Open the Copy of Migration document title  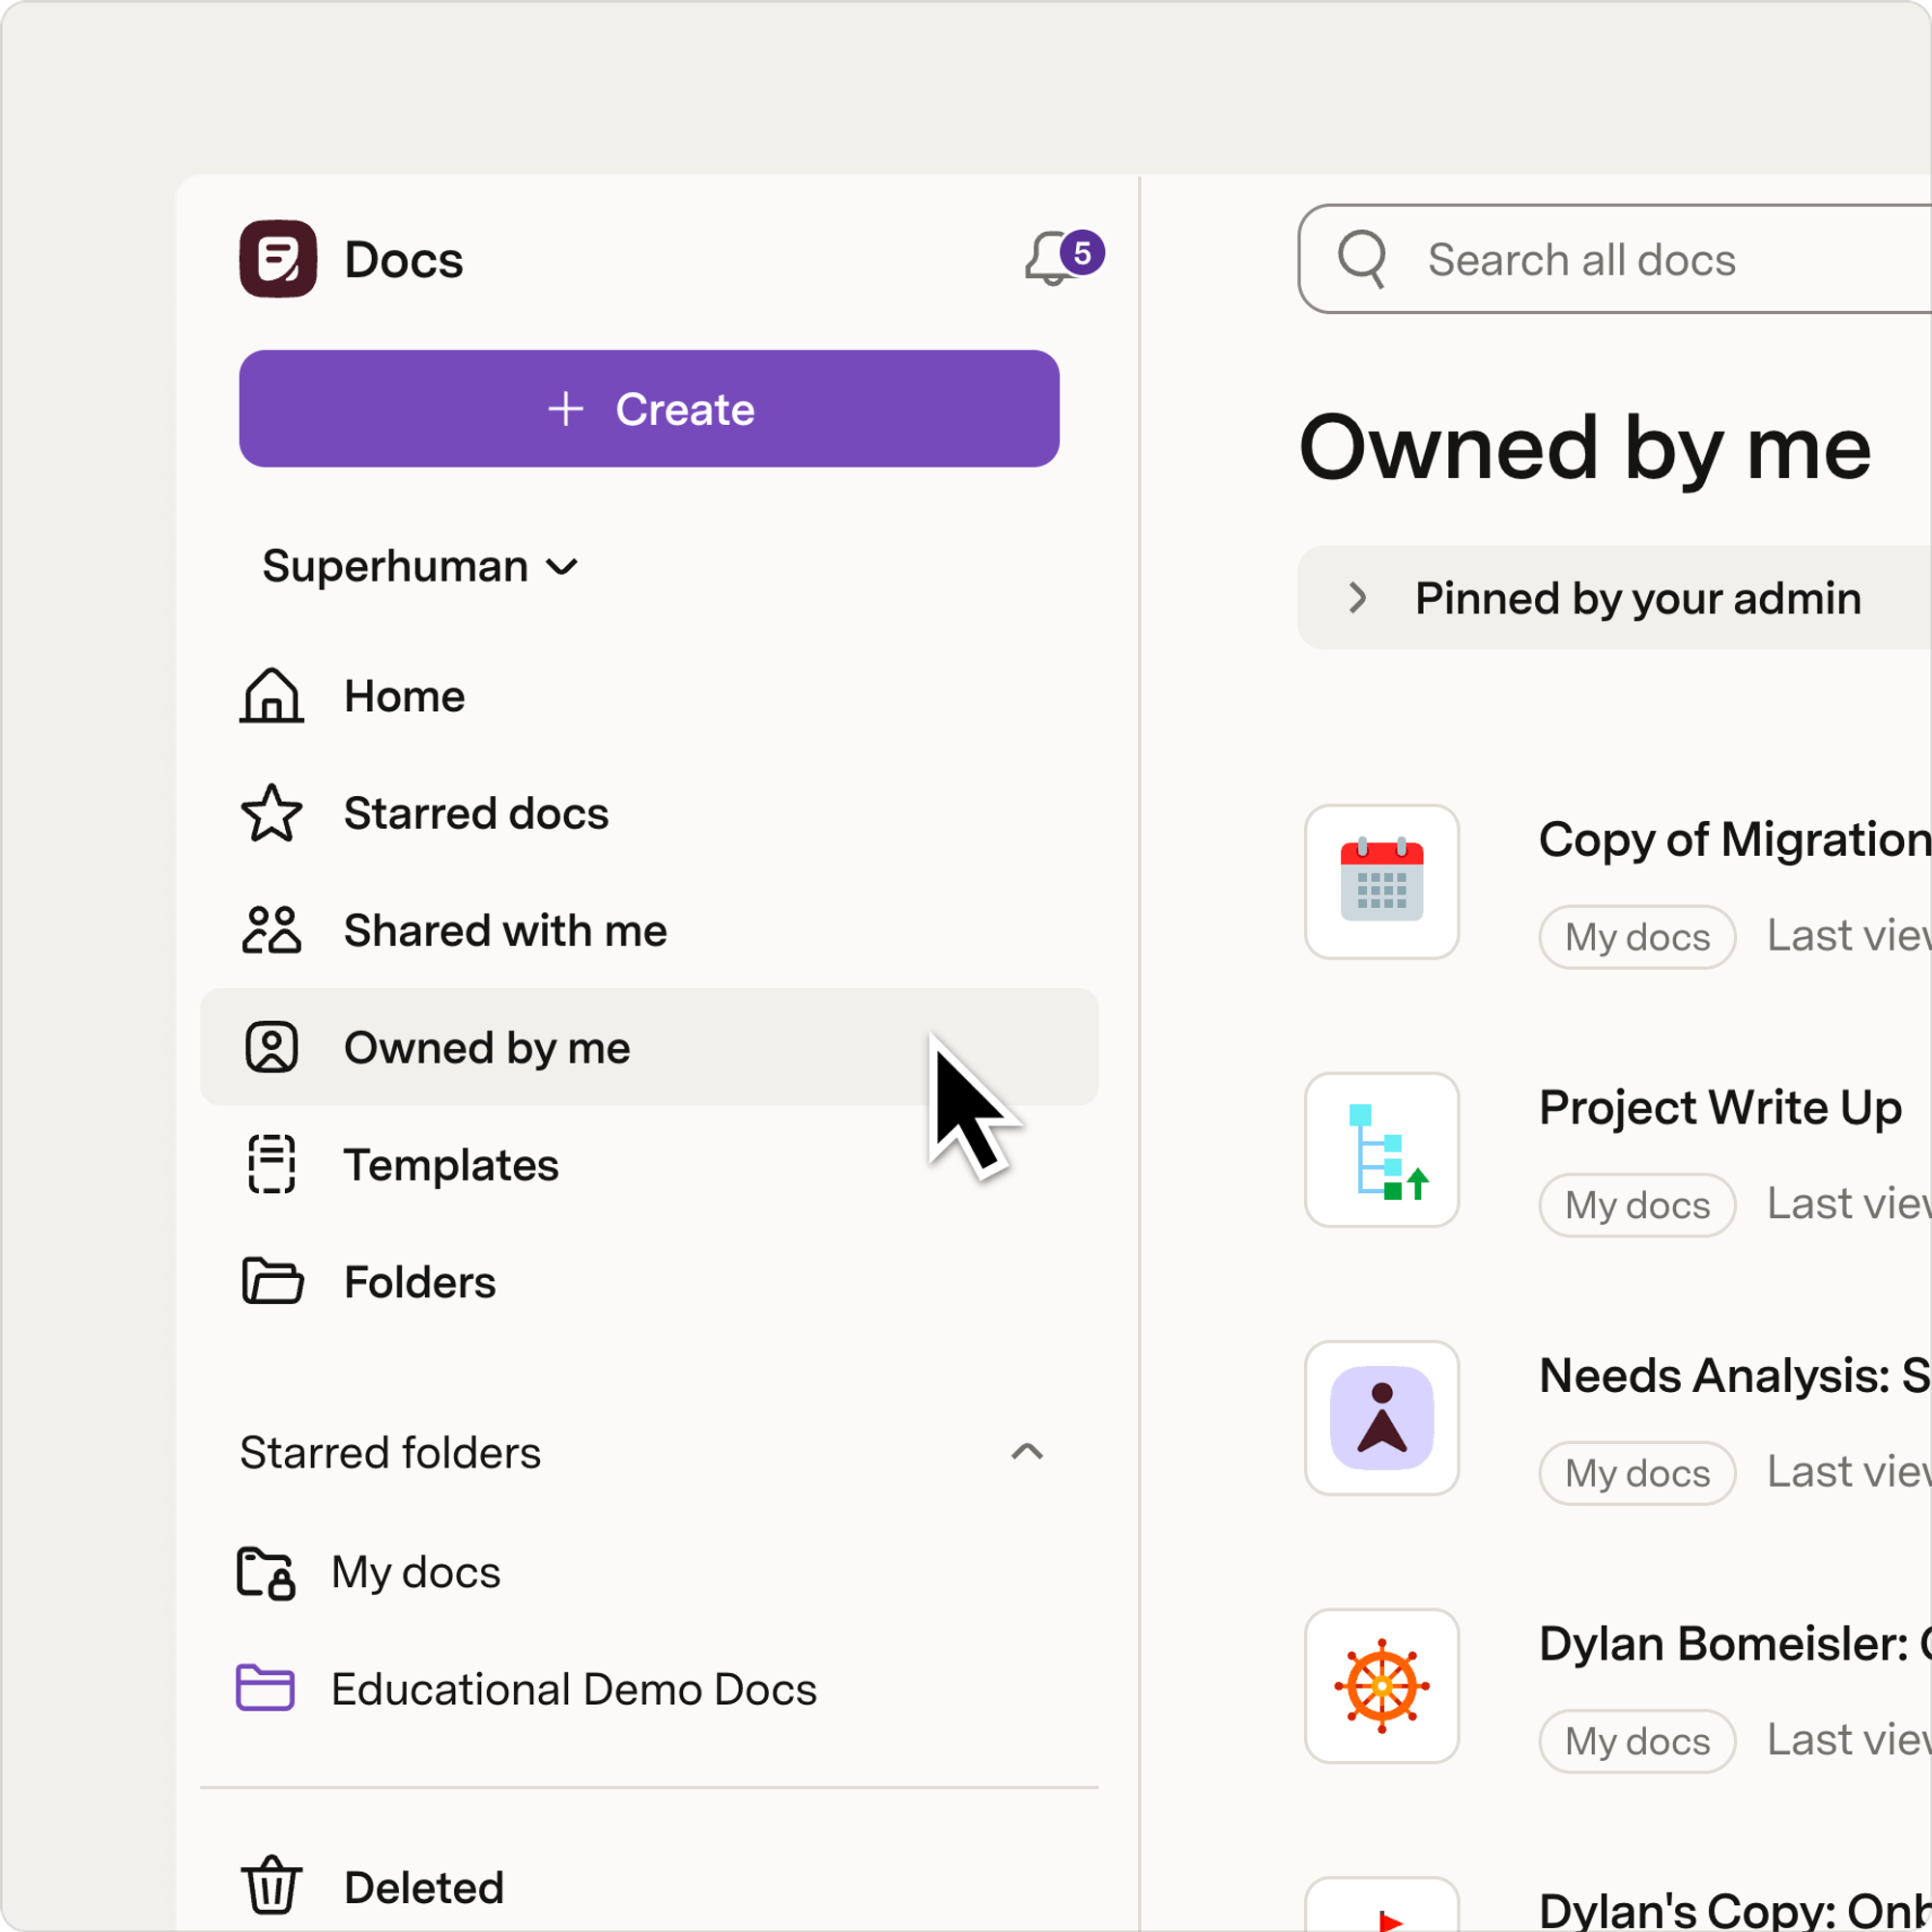1735,839
